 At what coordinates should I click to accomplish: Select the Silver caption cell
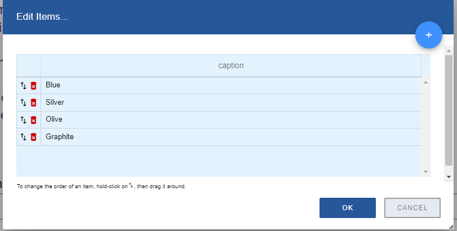pyautogui.click(x=230, y=103)
